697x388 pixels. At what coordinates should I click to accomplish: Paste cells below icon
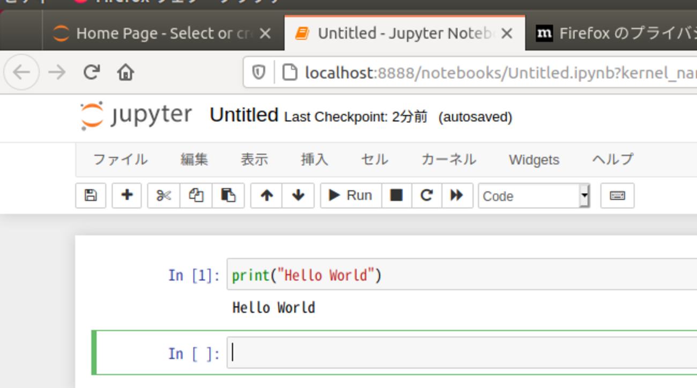[x=228, y=195]
